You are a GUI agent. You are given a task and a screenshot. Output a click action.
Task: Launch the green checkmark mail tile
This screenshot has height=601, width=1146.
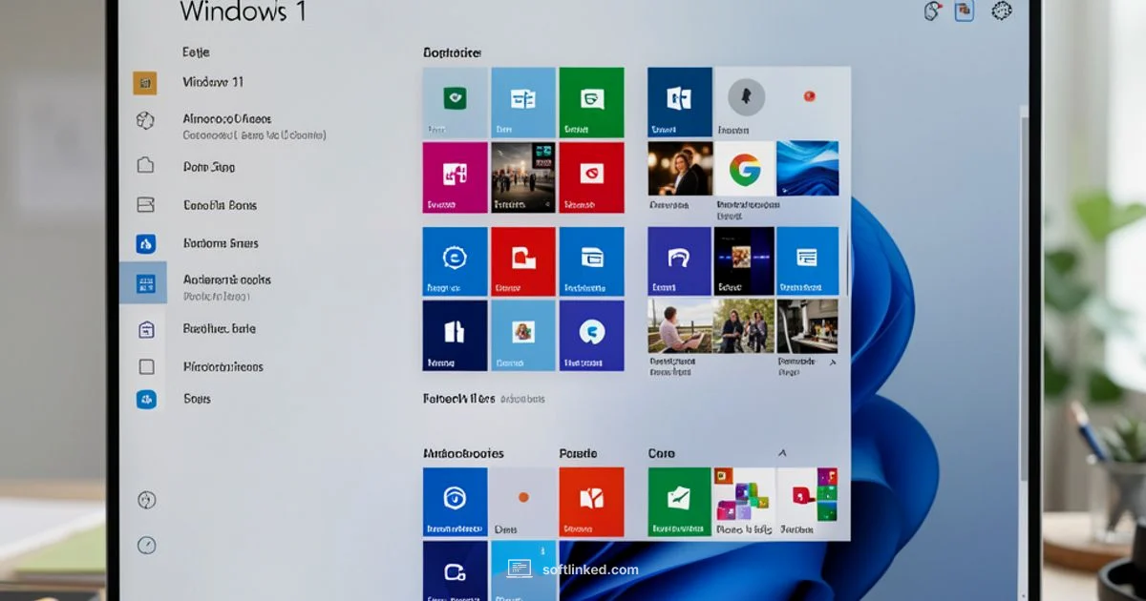(x=679, y=500)
